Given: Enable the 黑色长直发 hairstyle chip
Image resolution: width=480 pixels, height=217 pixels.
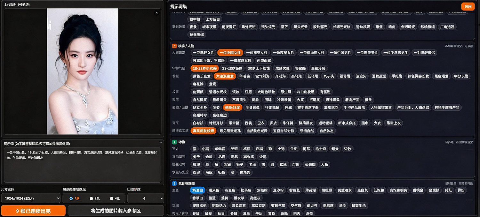Looking at the screenshot, I should pyautogui.click(x=202, y=76).
